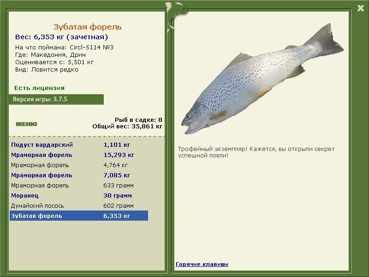Select Мраморная форель 633 грамм row
The height and width of the screenshot is (277, 369).
pyautogui.click(x=79, y=186)
